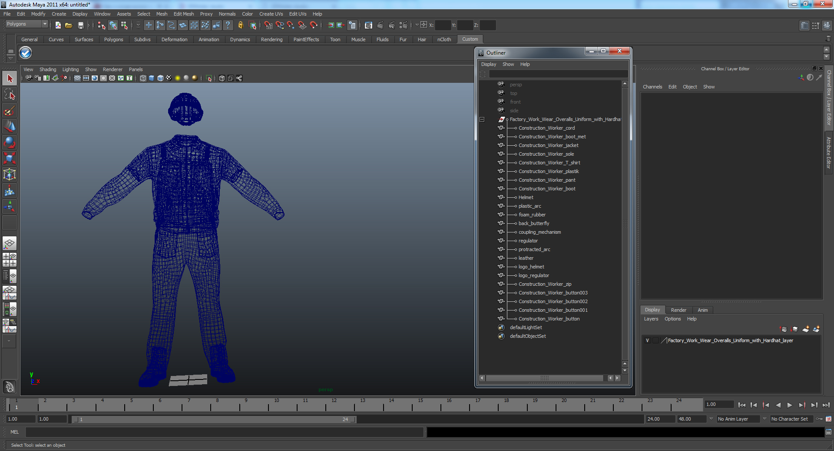Viewport: 834px width, 451px height.
Task: Collapse Factory_Work_Wear group in Outliner
Action: pyautogui.click(x=482, y=119)
